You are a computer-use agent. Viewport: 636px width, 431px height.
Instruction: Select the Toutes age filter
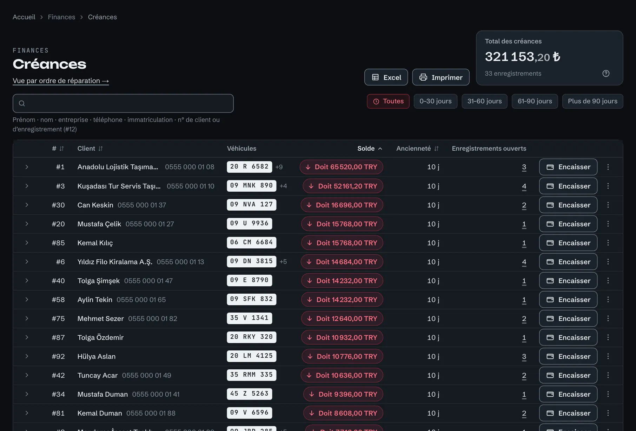(388, 101)
